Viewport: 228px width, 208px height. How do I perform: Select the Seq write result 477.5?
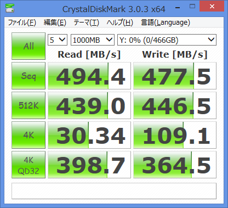[175, 76]
